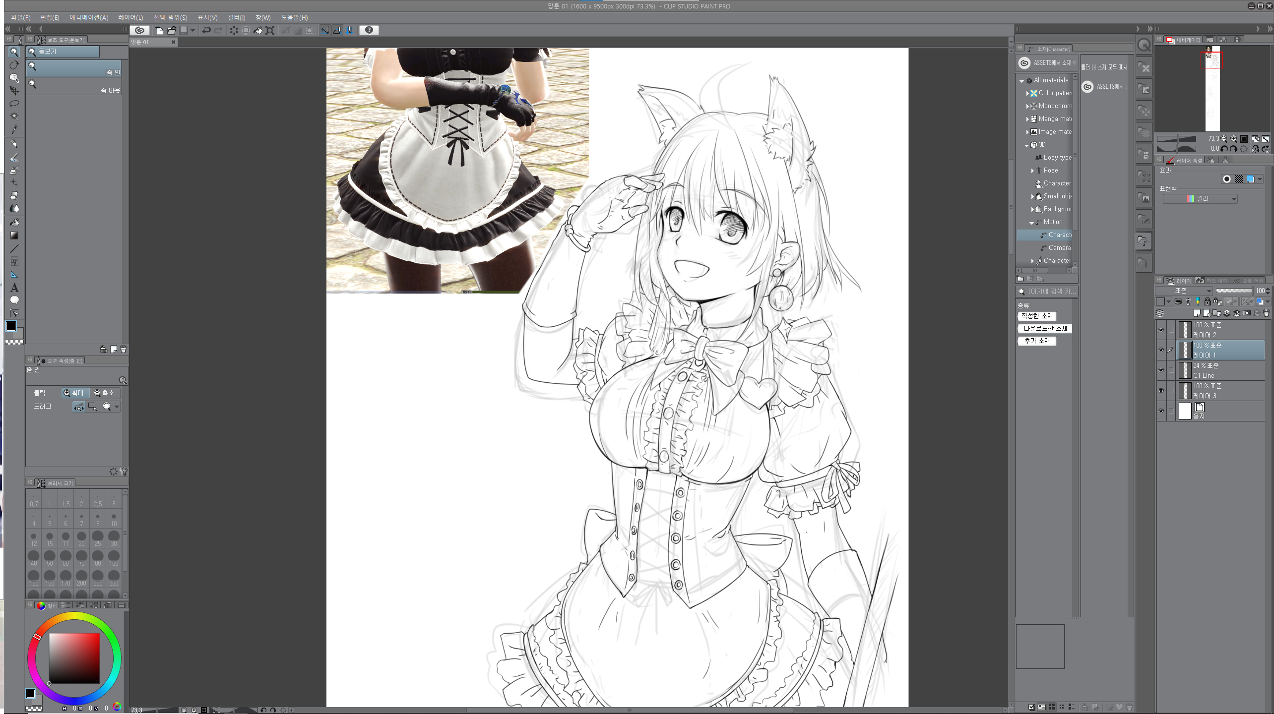Select the Pen tool

click(14, 144)
